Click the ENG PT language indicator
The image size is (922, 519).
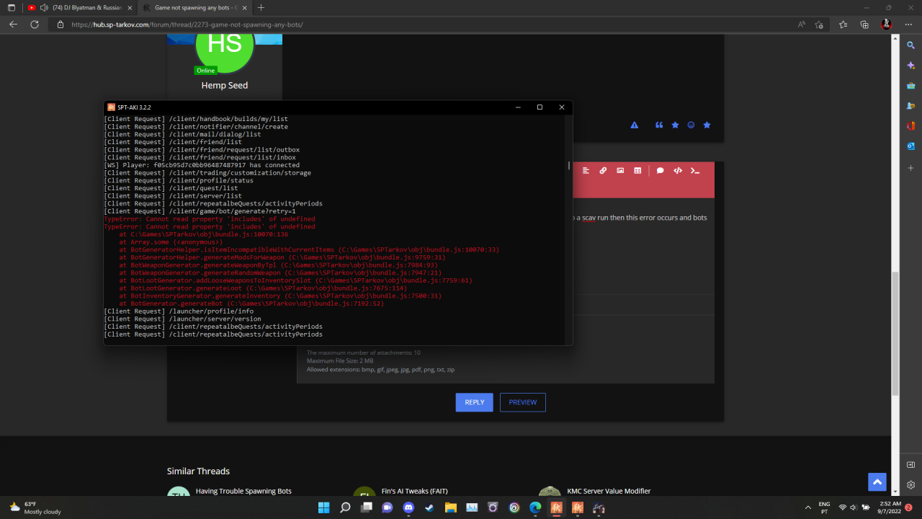coord(825,507)
